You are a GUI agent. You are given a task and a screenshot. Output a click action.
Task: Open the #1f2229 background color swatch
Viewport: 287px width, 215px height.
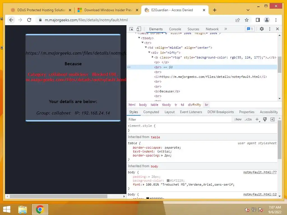pyautogui.click(x=168, y=181)
